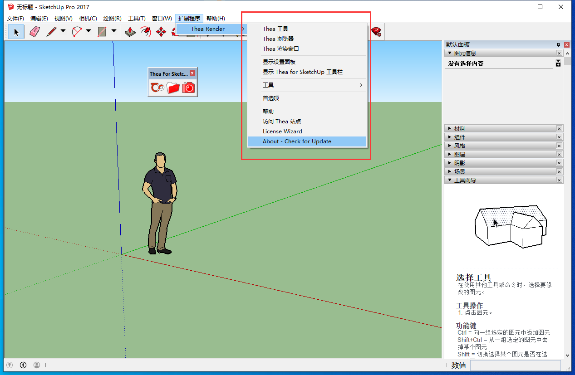Click the sign-in user status bar icon
This screenshot has height=375, width=575.
tap(37, 365)
